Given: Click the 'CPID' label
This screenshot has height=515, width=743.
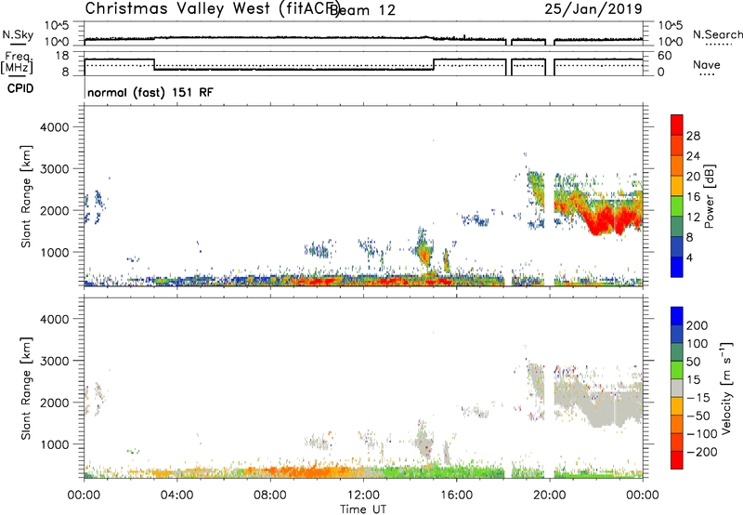Looking at the screenshot, I should point(20,88).
